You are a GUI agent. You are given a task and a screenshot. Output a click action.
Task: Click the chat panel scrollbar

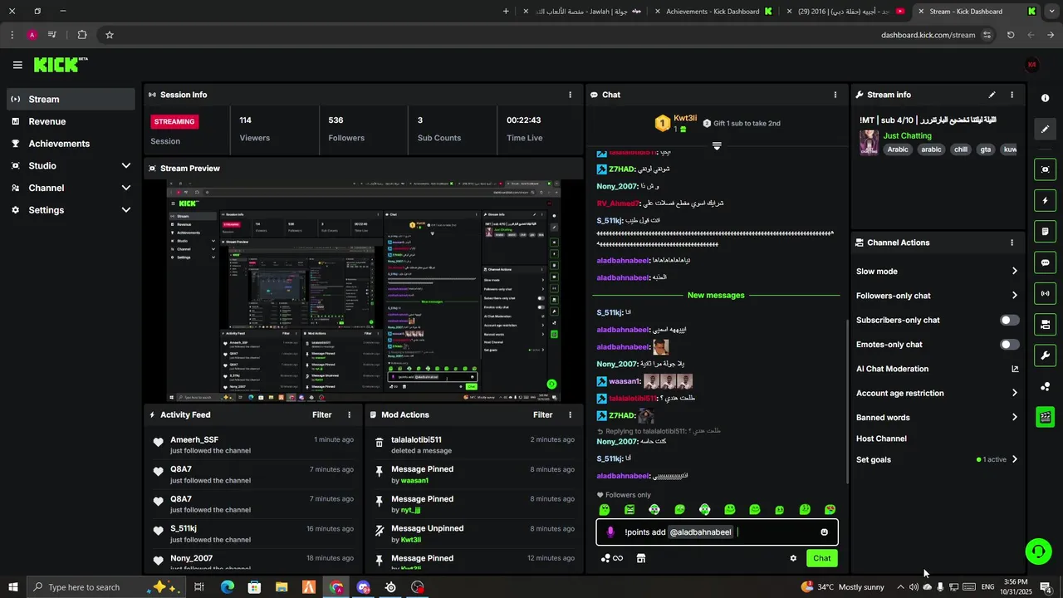[846, 403]
